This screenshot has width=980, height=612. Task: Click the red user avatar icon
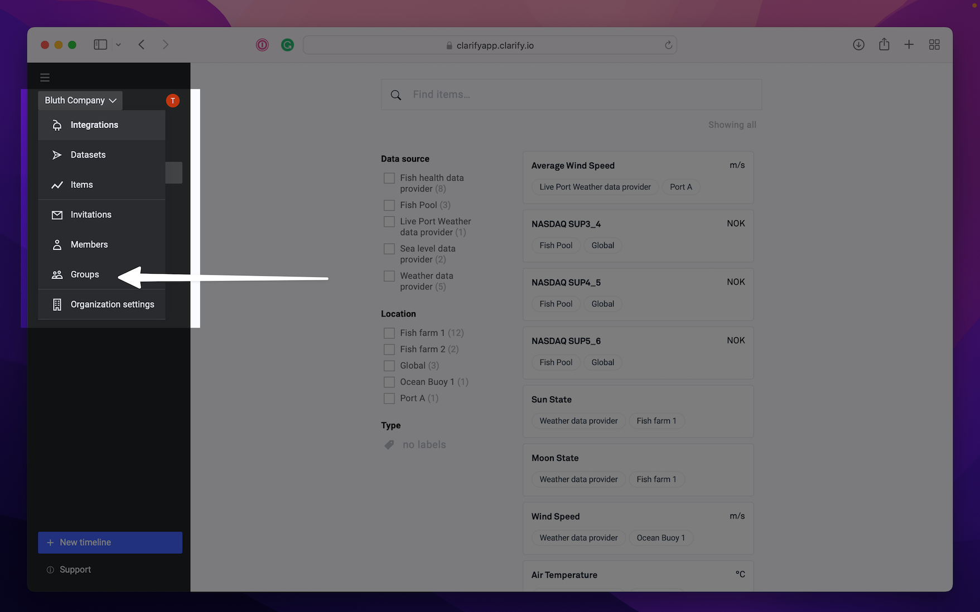173,100
